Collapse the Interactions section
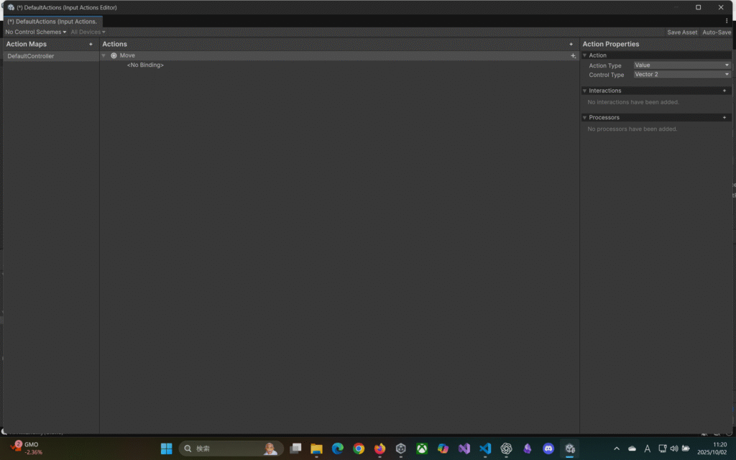736x460 pixels. pos(585,91)
